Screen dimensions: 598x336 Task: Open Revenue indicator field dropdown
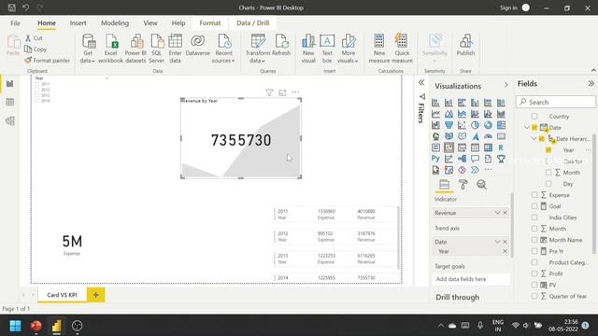click(x=497, y=213)
